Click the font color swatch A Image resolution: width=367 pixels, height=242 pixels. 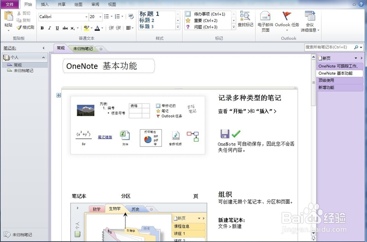click(97, 28)
